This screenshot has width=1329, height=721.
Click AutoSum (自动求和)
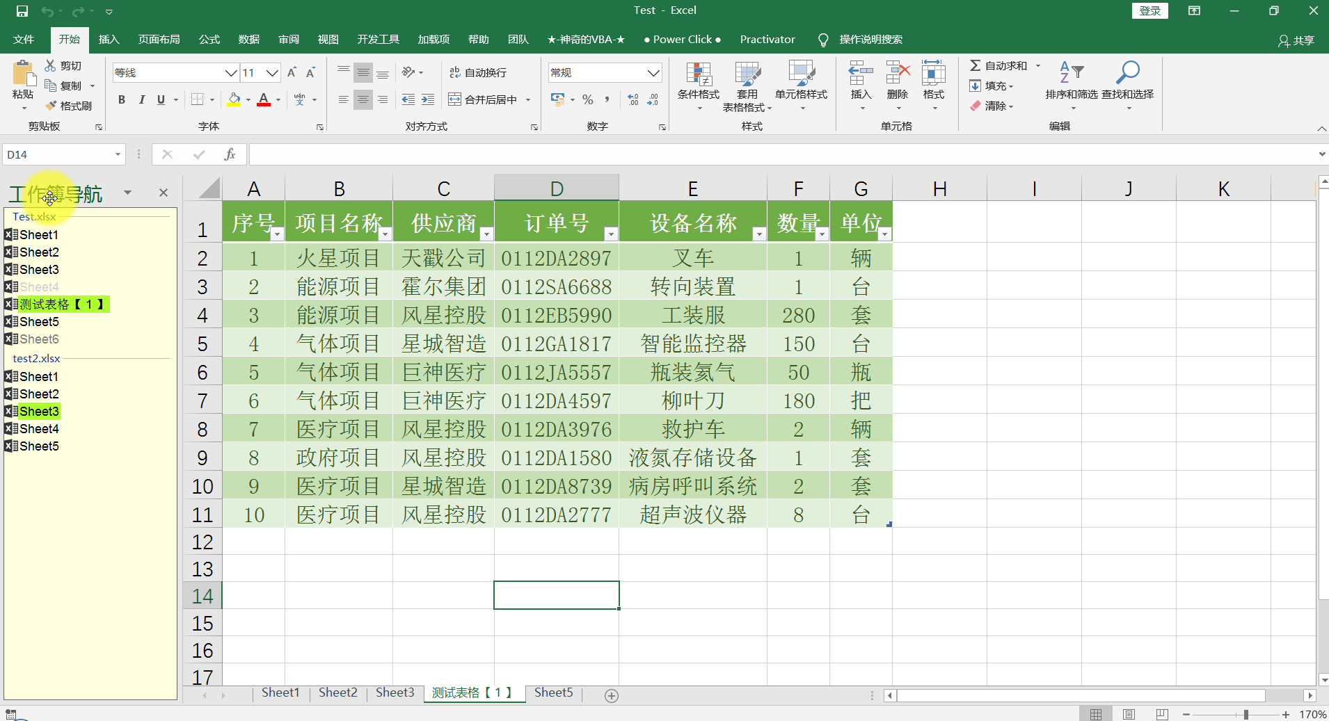point(999,65)
